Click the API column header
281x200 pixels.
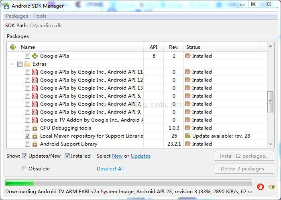coord(154,47)
